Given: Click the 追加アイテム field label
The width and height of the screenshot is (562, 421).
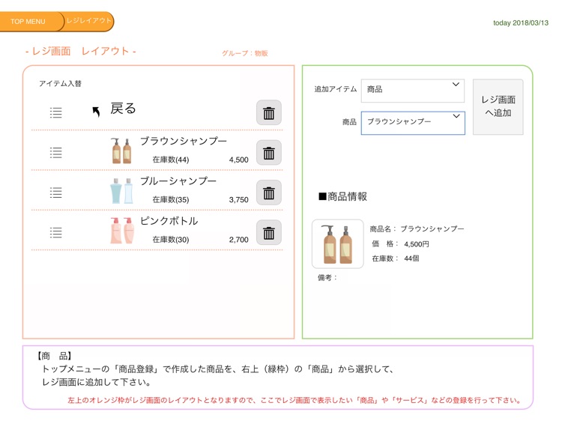Looking at the screenshot, I should pos(336,89).
